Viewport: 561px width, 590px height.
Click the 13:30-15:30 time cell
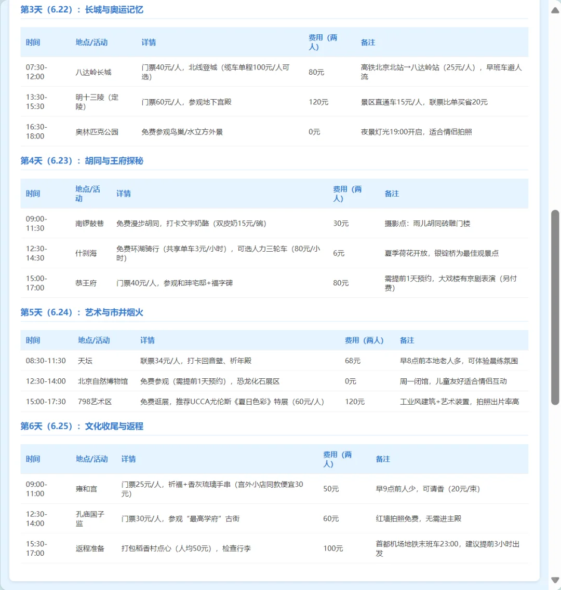tap(36, 102)
